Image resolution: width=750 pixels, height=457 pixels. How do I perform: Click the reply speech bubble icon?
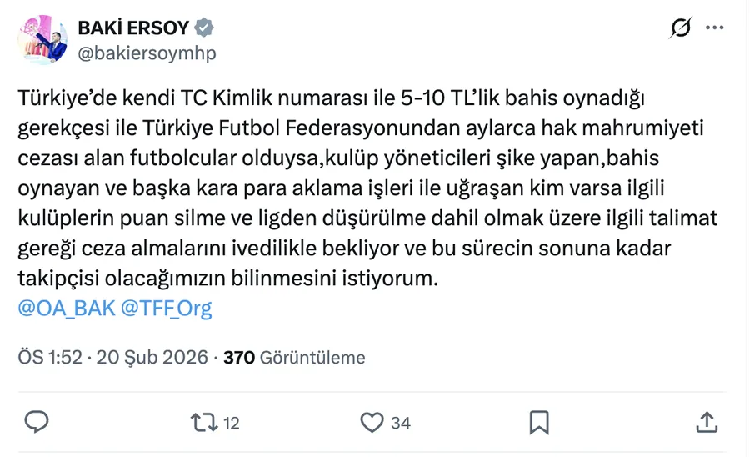point(36,422)
